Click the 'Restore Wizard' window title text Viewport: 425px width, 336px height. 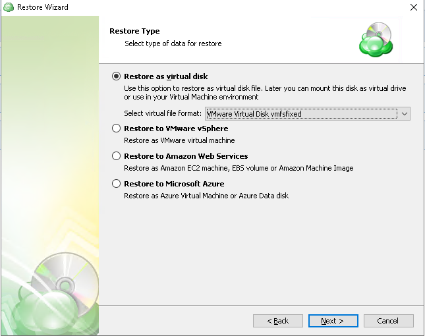[x=42, y=7]
